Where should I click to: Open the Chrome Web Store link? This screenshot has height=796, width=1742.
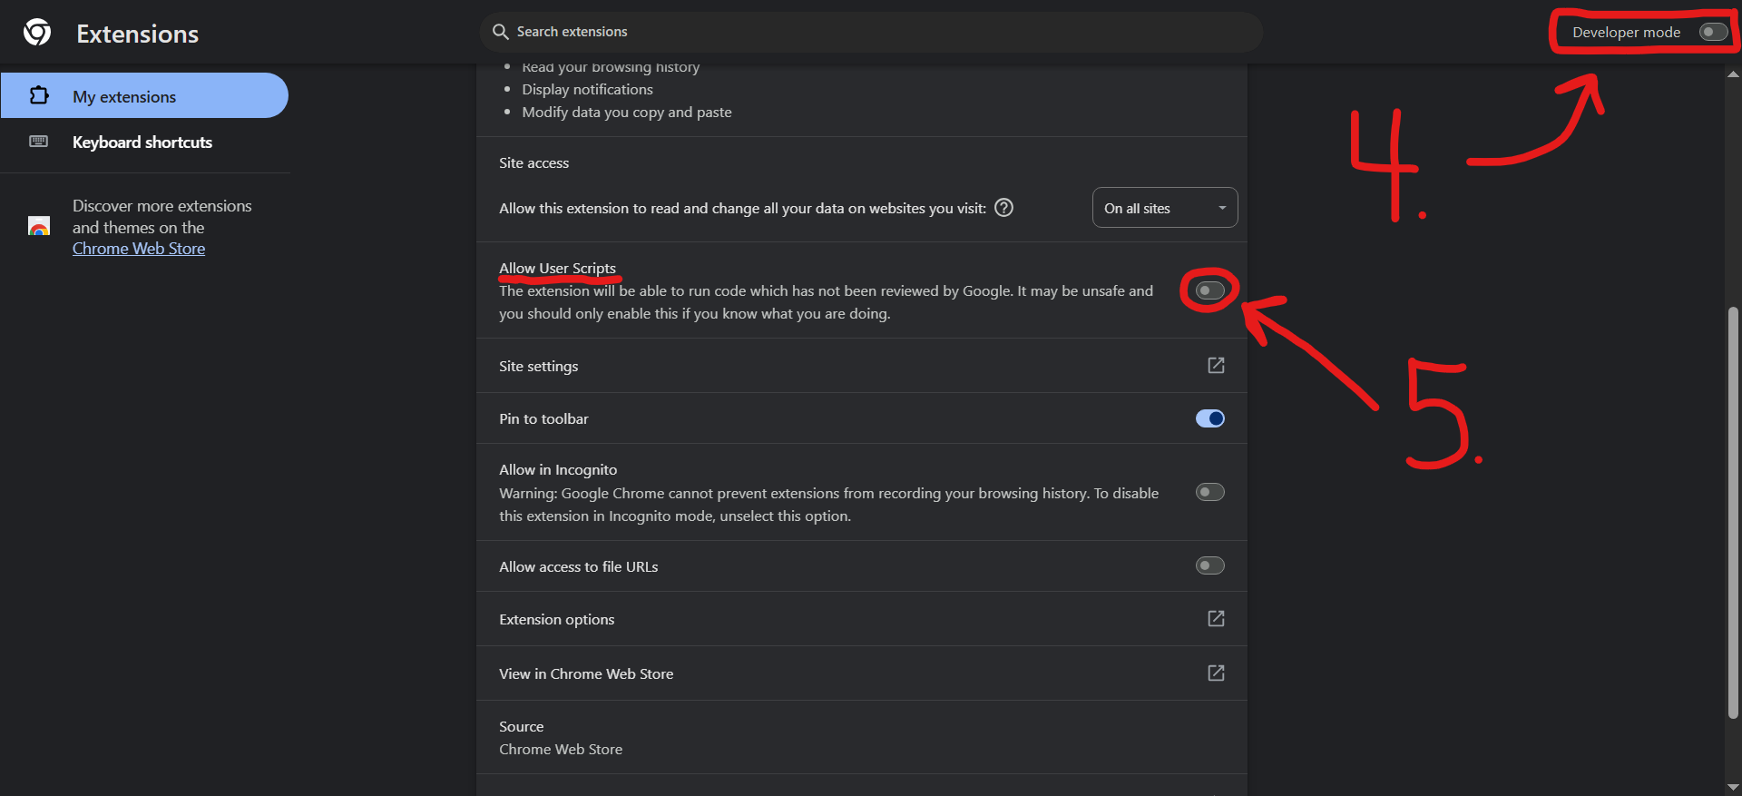[138, 248]
